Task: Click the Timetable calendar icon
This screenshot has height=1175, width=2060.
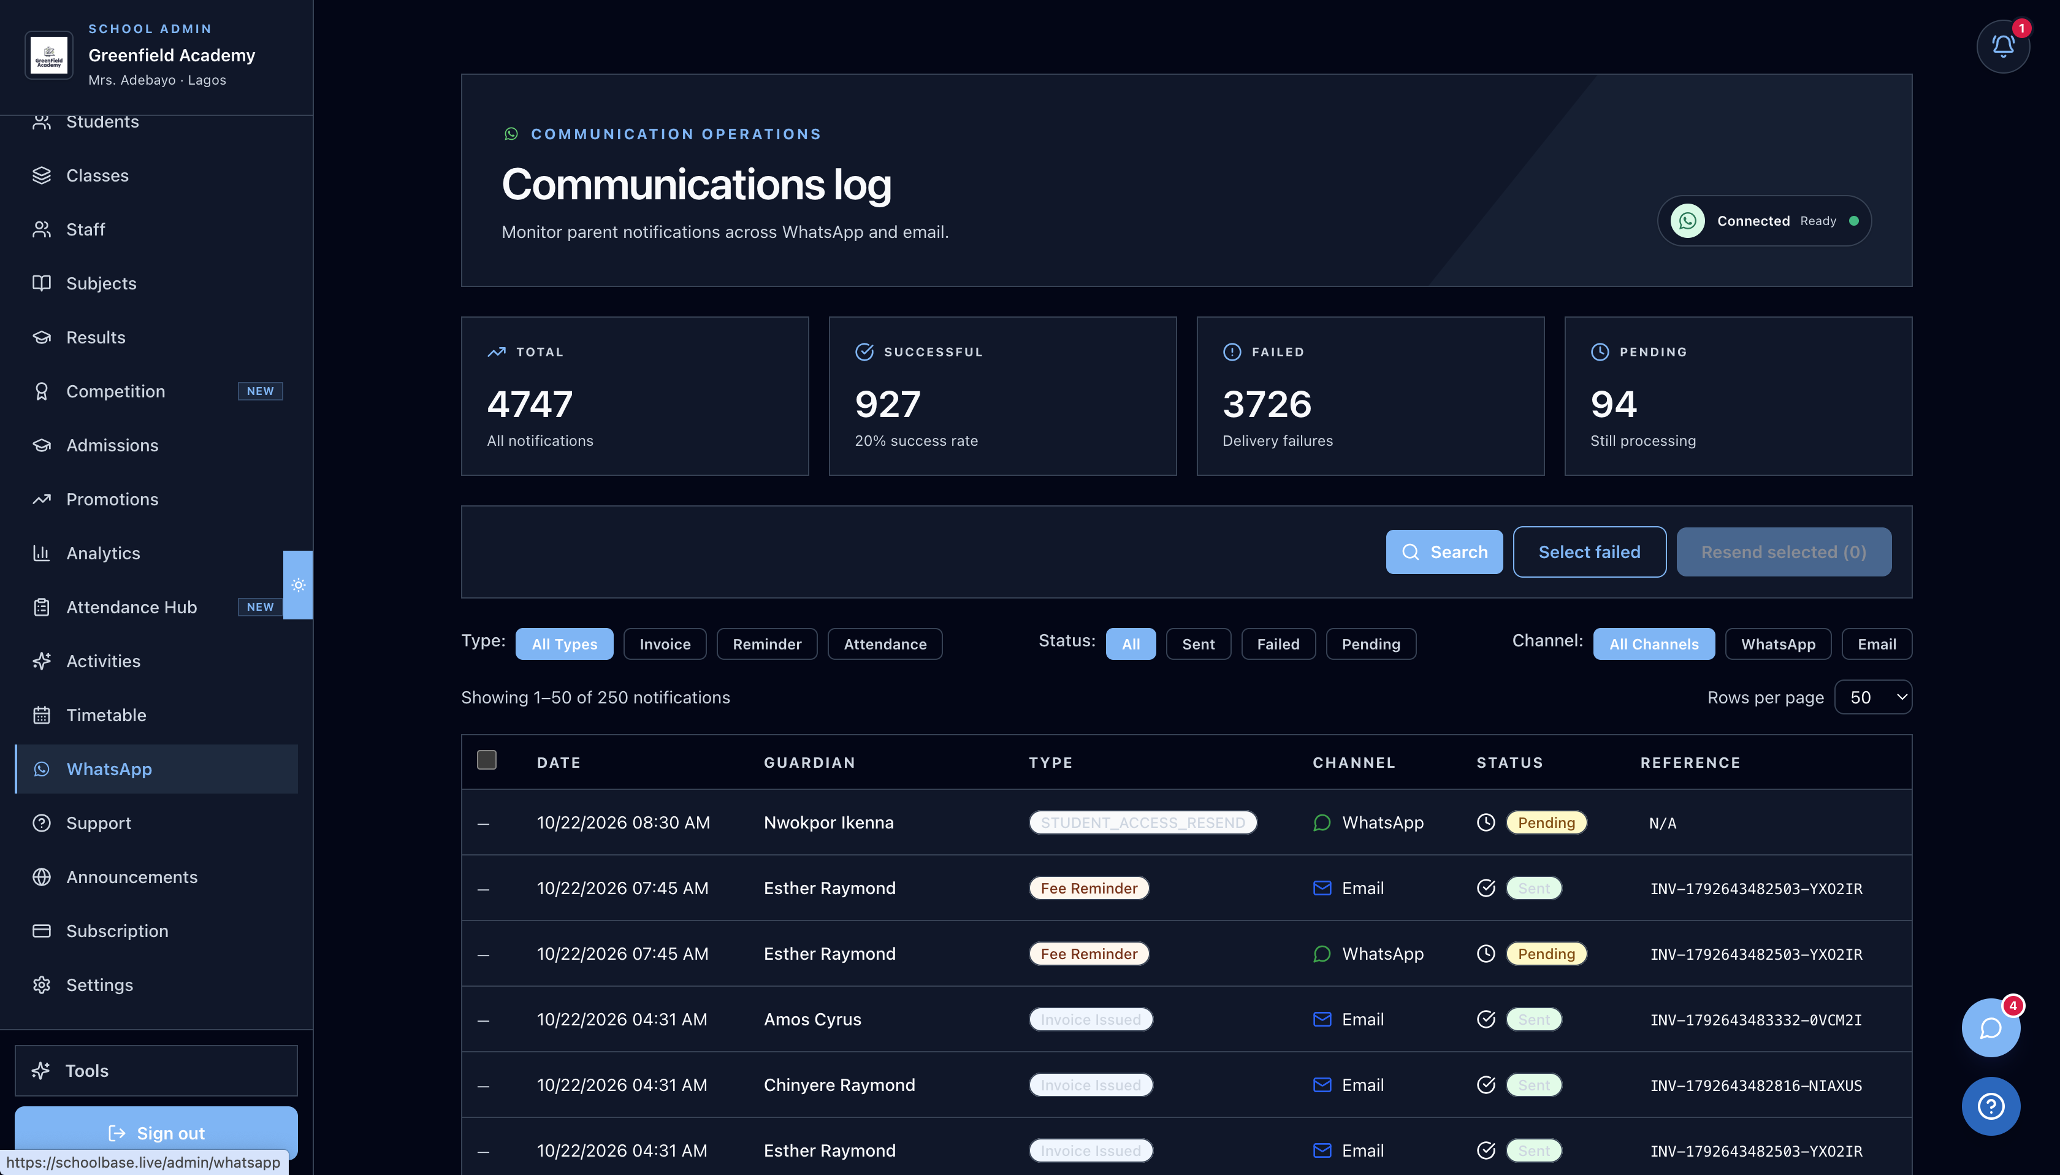Action: [x=41, y=715]
